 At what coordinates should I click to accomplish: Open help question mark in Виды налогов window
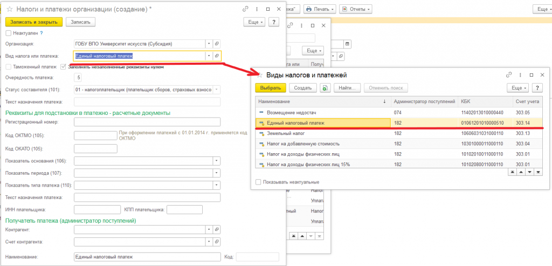(537, 88)
